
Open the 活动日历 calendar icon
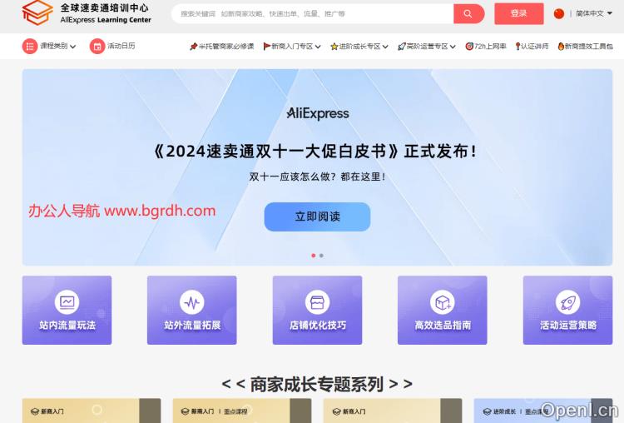pyautogui.click(x=97, y=46)
